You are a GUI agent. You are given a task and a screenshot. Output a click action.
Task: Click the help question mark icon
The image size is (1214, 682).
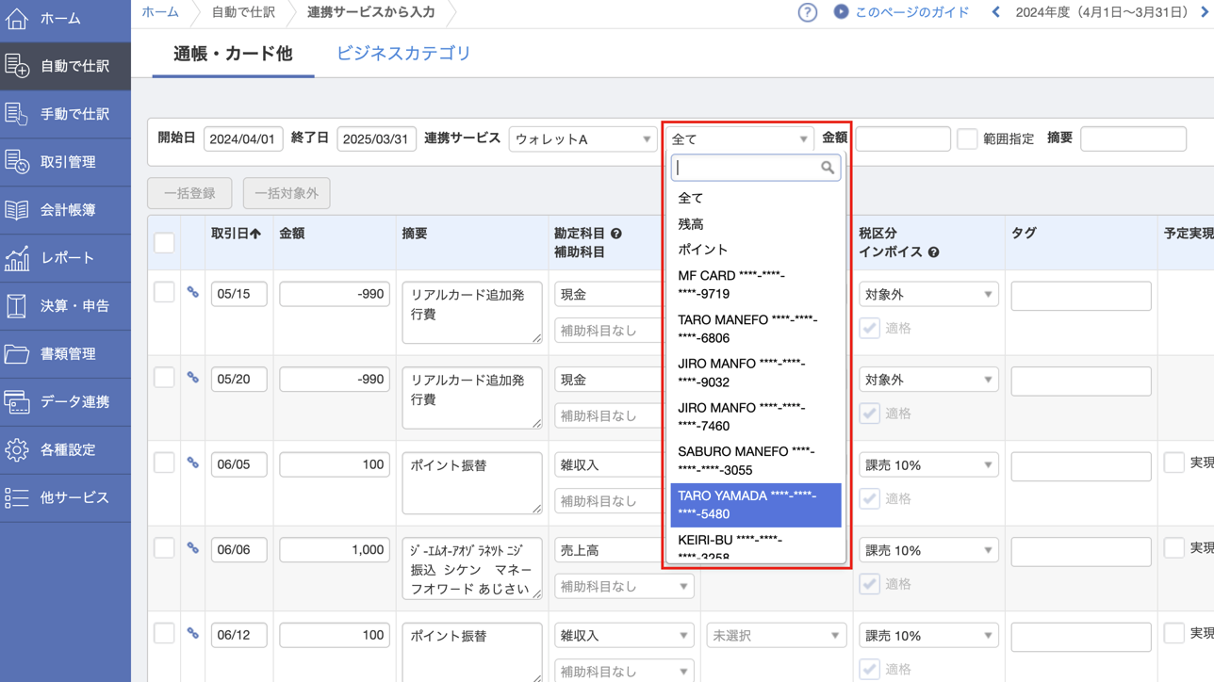click(x=807, y=13)
